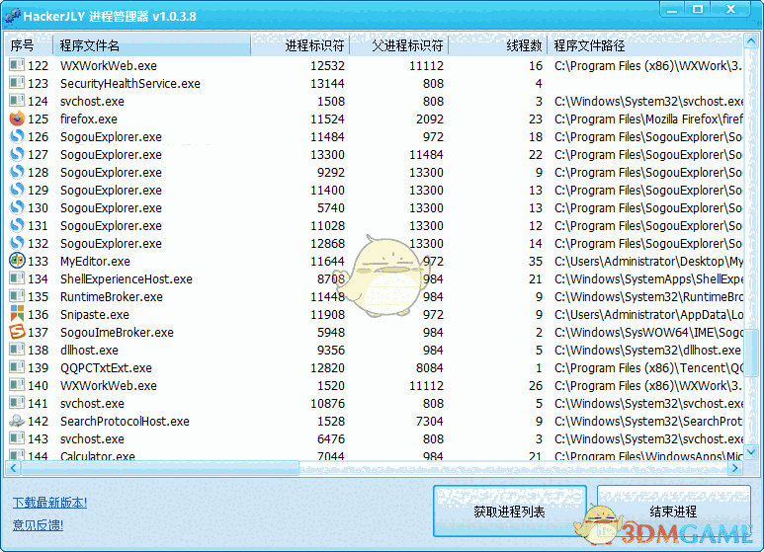Image resolution: width=764 pixels, height=552 pixels.
Task: Select the ShellExperienceHost.exe process name
Action: pos(127,279)
